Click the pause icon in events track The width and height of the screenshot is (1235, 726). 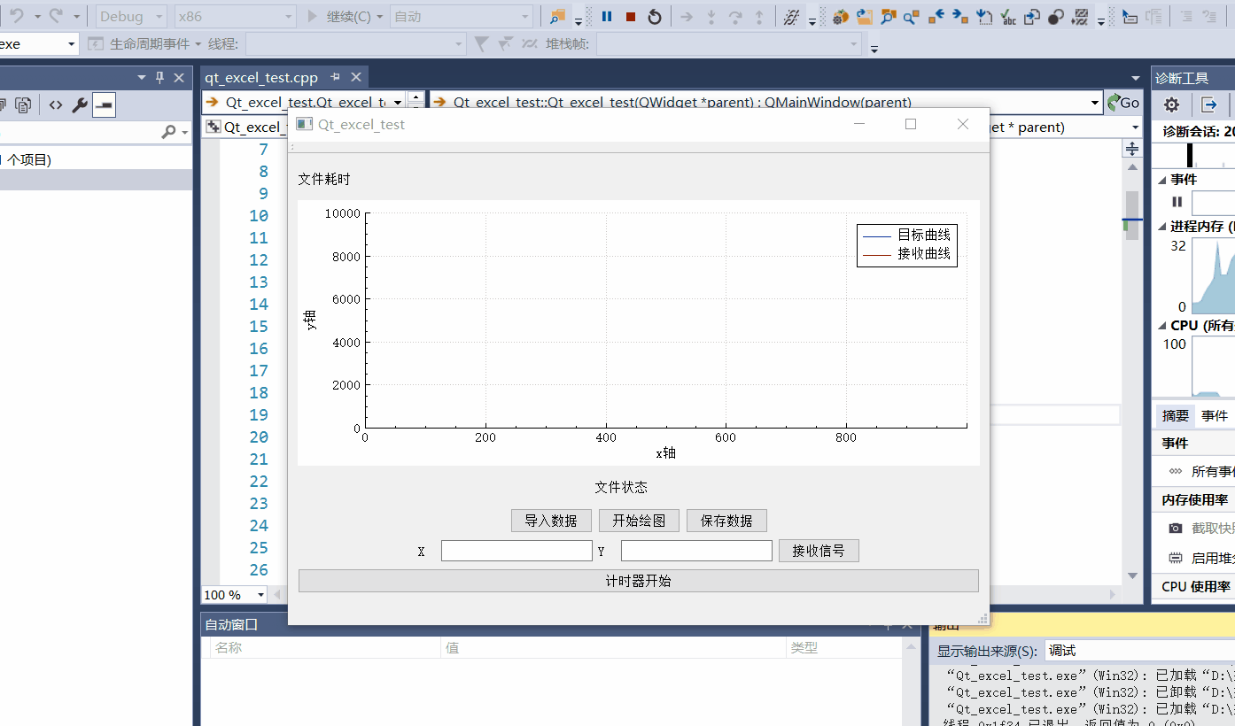[1177, 202]
